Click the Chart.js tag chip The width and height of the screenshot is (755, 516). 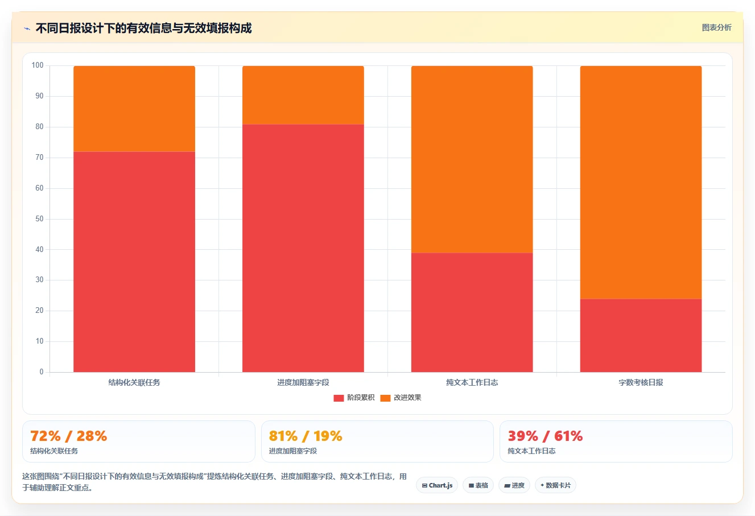(x=437, y=485)
